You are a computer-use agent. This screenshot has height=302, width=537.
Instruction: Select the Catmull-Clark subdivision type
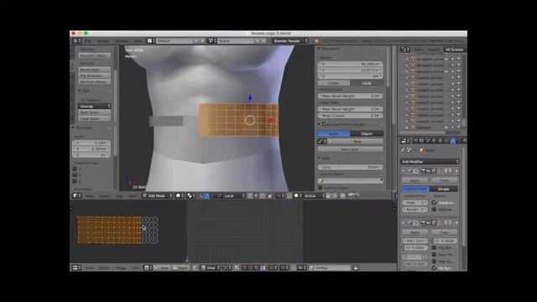coord(416,189)
